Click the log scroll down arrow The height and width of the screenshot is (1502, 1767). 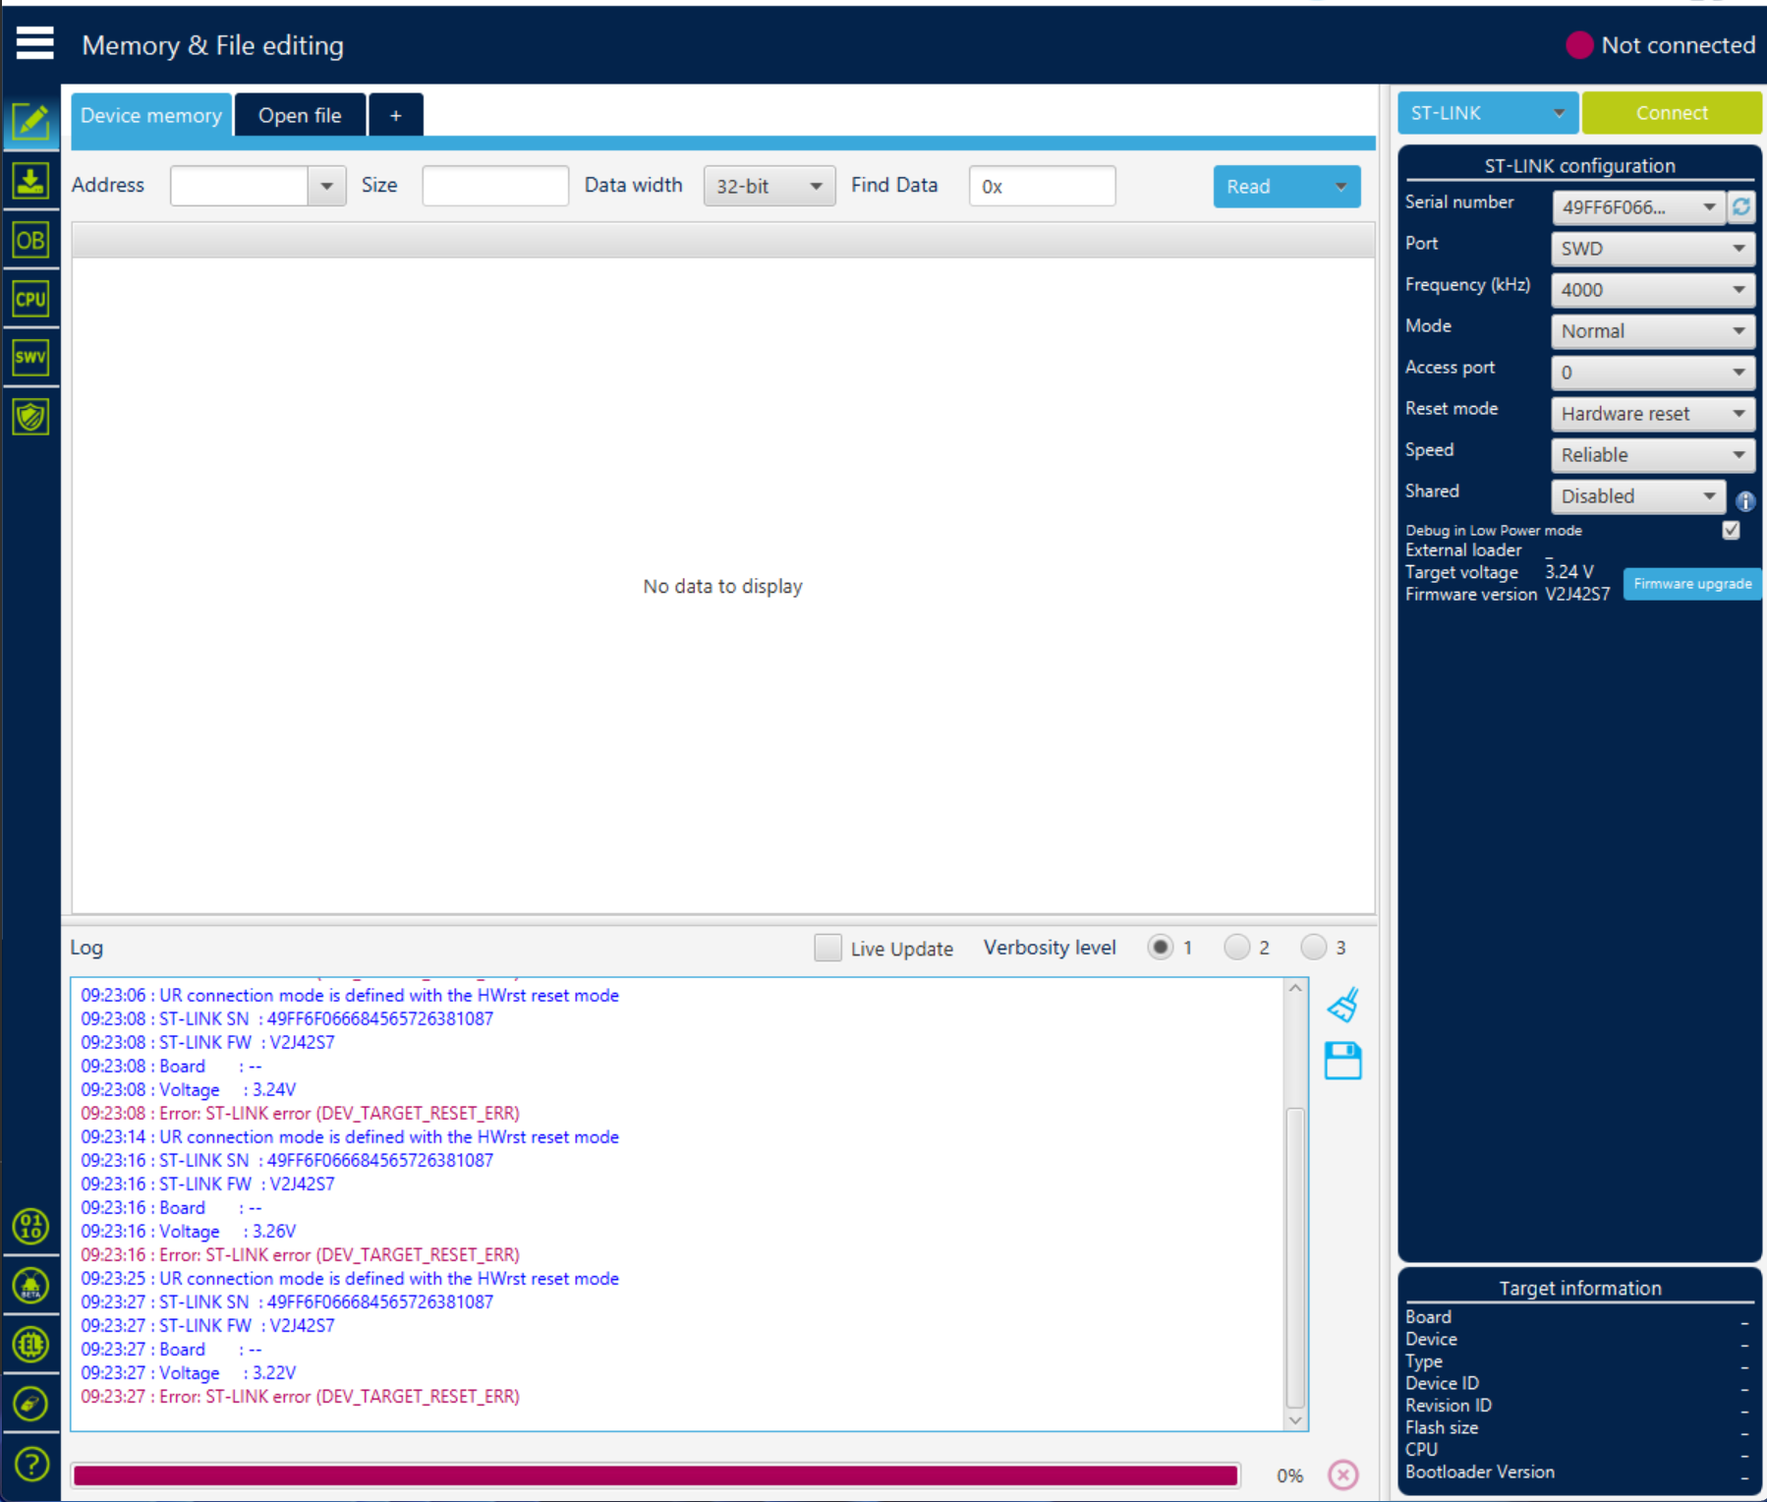(1295, 1420)
